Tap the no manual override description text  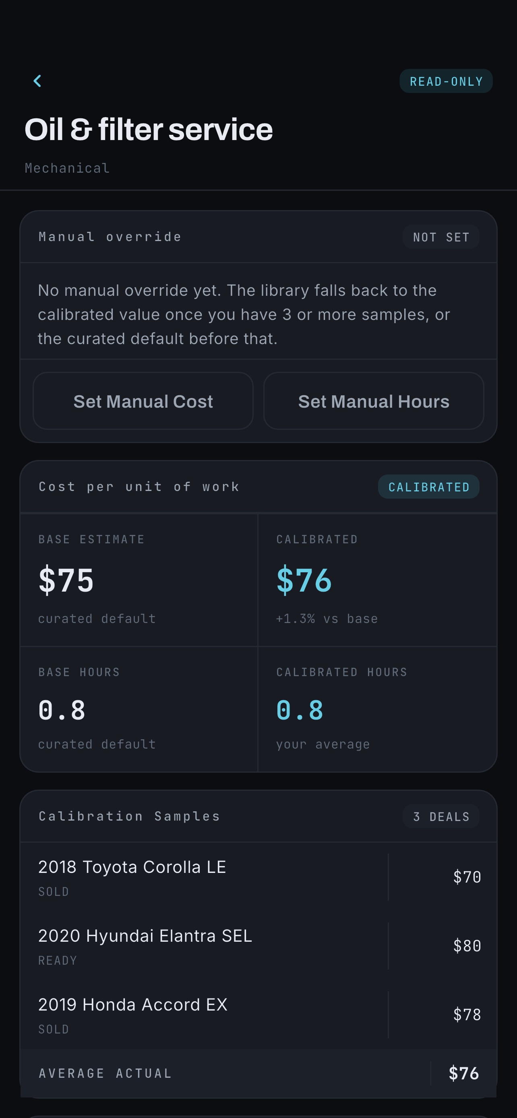pyautogui.click(x=244, y=314)
